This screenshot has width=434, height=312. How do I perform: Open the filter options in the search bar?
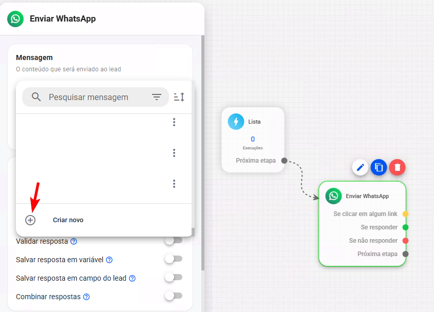tap(156, 97)
